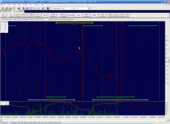Open the symbol dropdown showing Japanese Yen

coord(89,8)
